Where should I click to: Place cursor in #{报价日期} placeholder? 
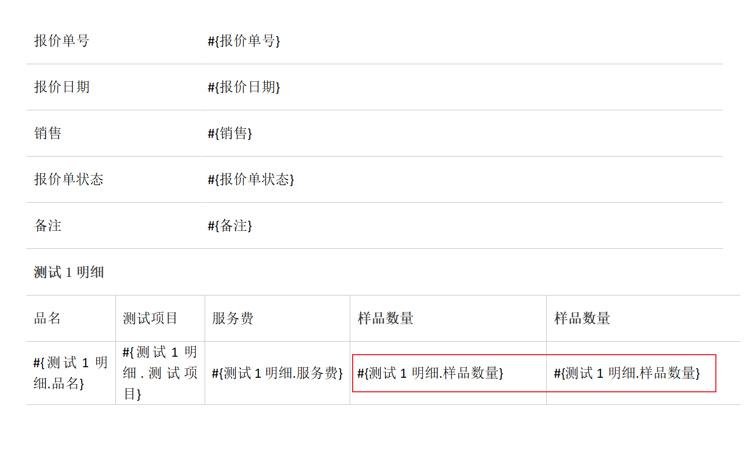244,87
